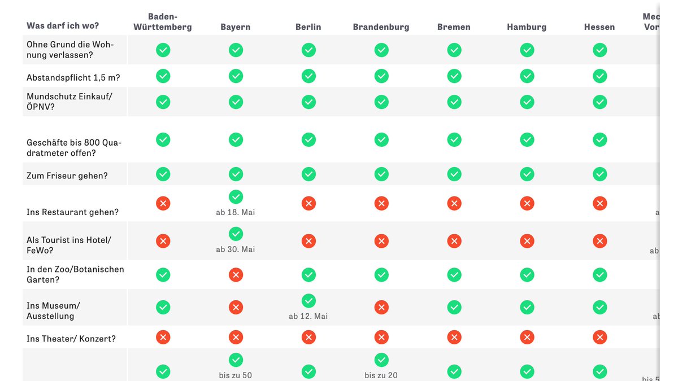Click Hamburg's red X for theater row

click(x=527, y=337)
